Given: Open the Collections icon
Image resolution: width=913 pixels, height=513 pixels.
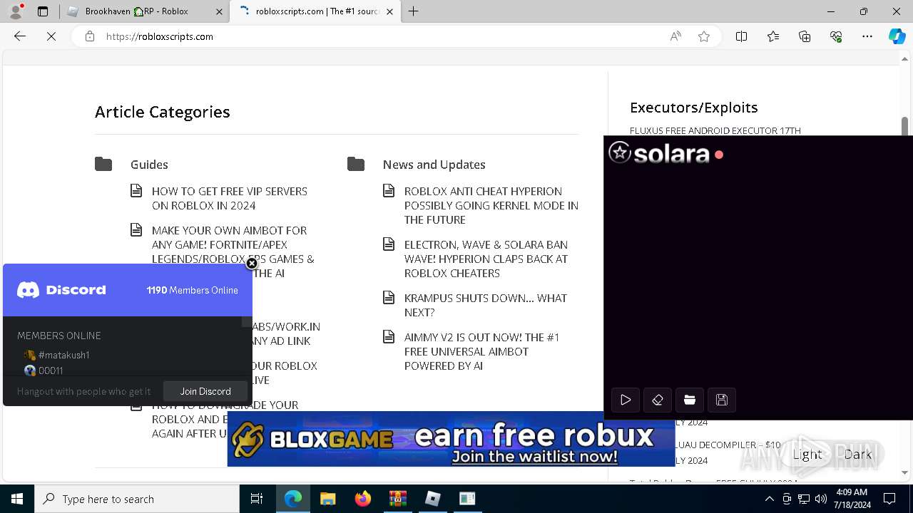Looking at the screenshot, I should (805, 36).
